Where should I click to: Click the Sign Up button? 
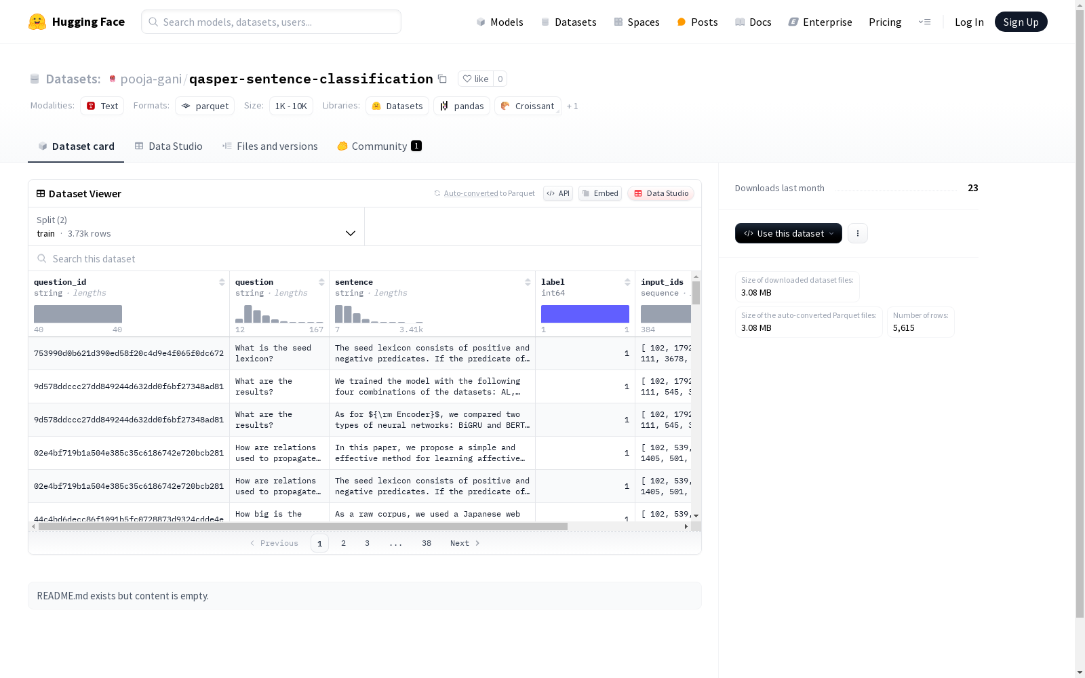tap(1021, 22)
